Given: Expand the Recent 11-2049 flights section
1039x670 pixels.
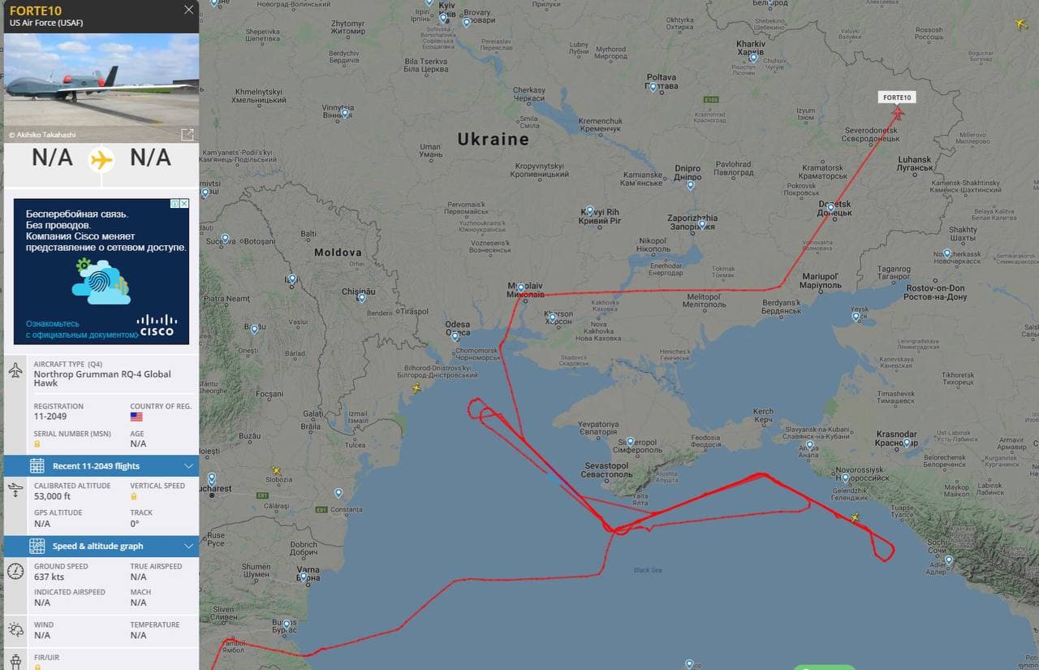Looking at the screenshot, I should [101, 465].
